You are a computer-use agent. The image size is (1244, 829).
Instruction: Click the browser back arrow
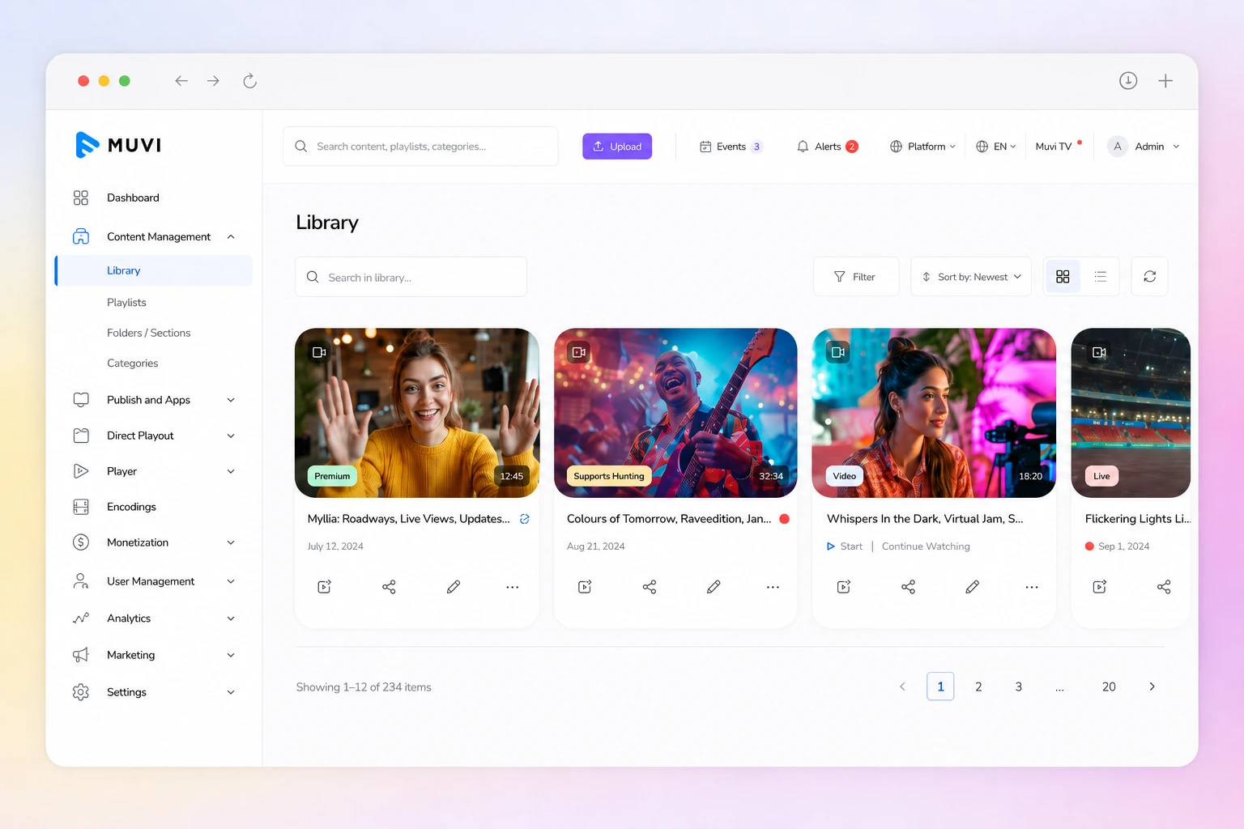pyautogui.click(x=181, y=81)
